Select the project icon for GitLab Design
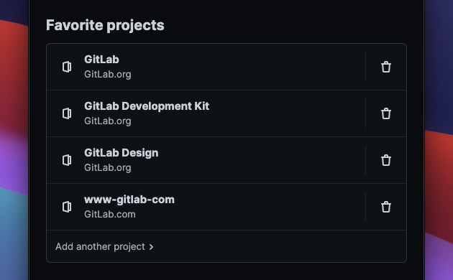This screenshot has width=453, height=280. coord(67,160)
